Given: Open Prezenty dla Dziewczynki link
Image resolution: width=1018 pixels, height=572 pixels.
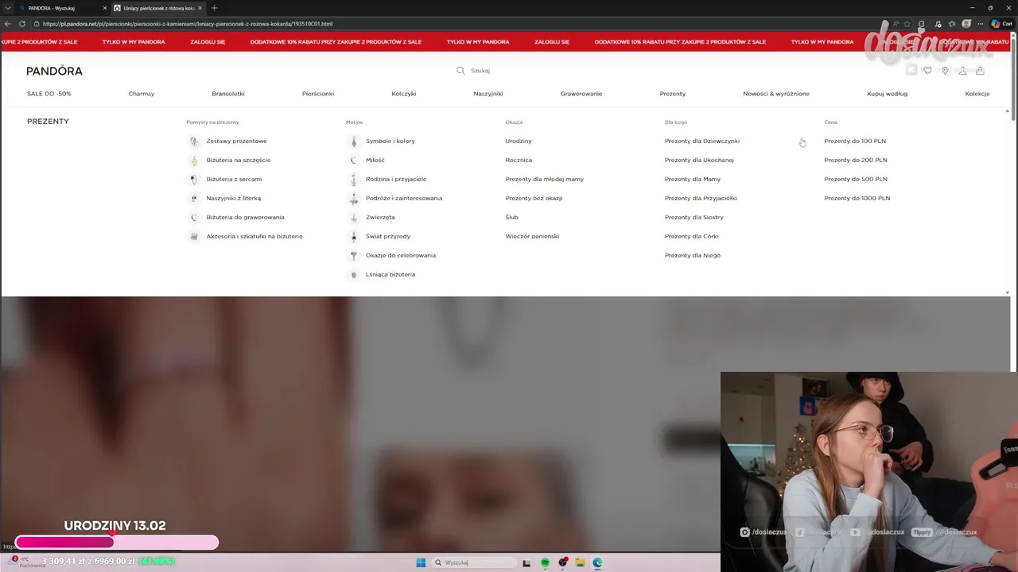Looking at the screenshot, I should click(702, 141).
